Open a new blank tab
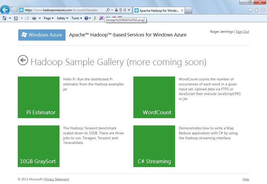The image size is (267, 184). click(x=188, y=10)
